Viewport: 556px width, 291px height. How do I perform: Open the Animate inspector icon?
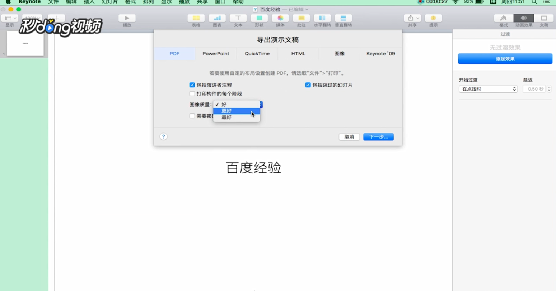pos(524,18)
